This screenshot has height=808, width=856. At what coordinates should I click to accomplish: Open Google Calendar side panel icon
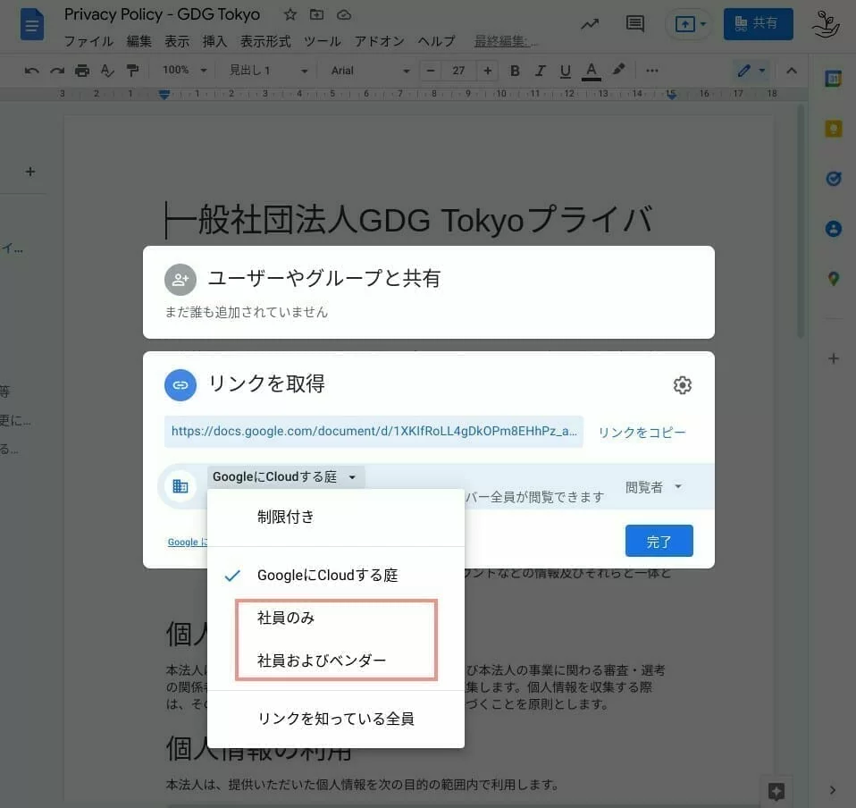coord(833,79)
